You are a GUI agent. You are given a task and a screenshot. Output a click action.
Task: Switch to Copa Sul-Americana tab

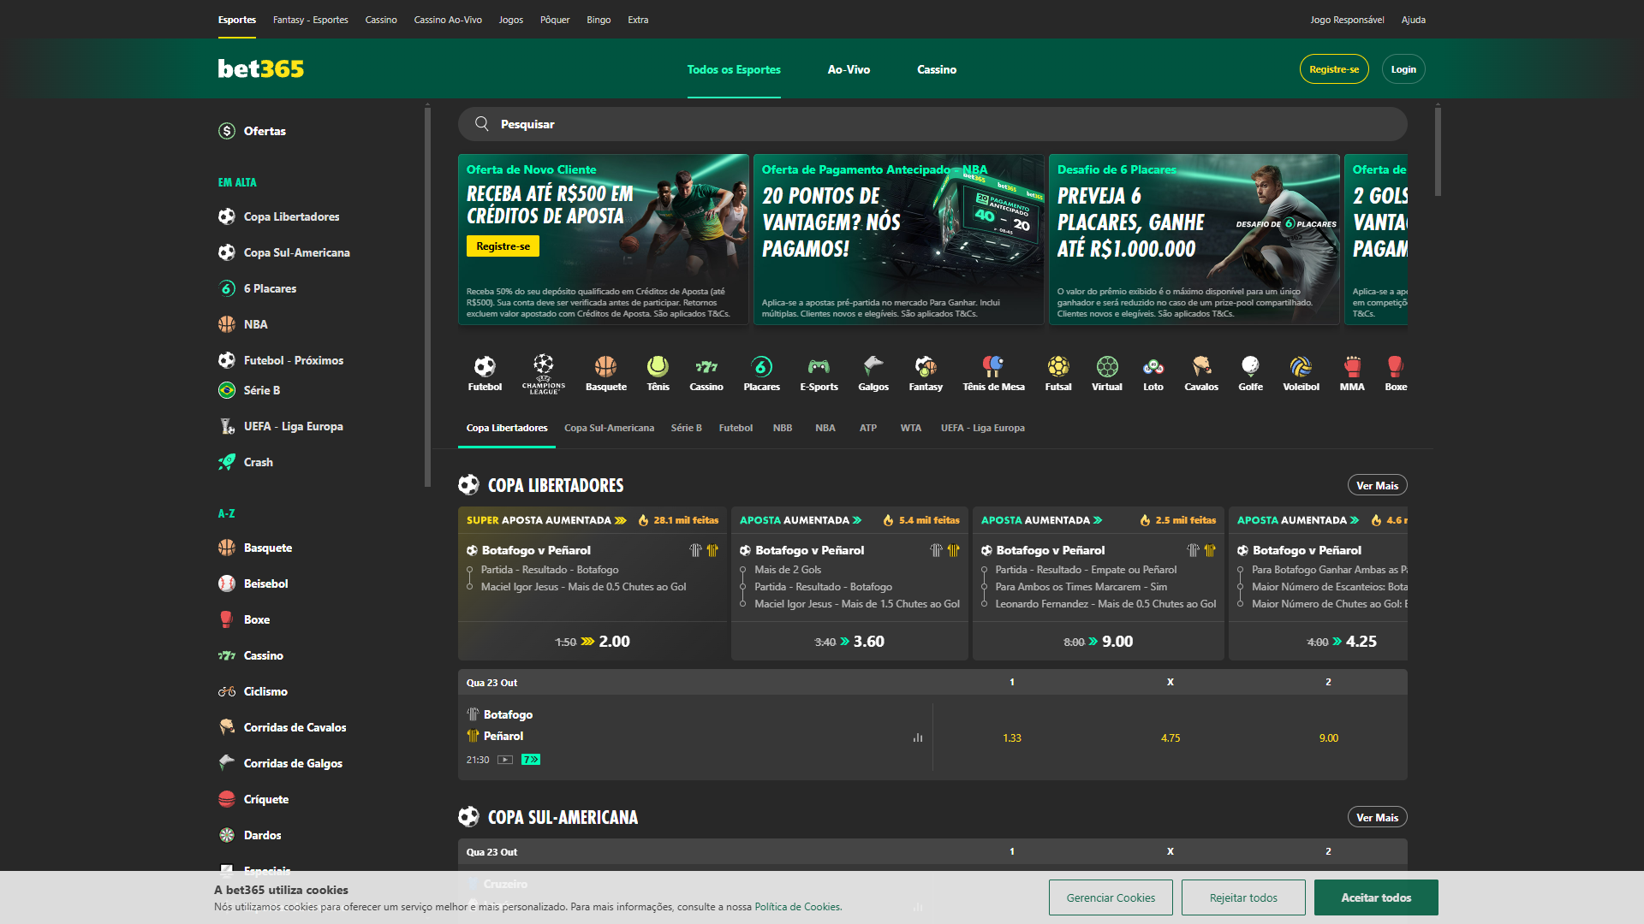(x=609, y=428)
